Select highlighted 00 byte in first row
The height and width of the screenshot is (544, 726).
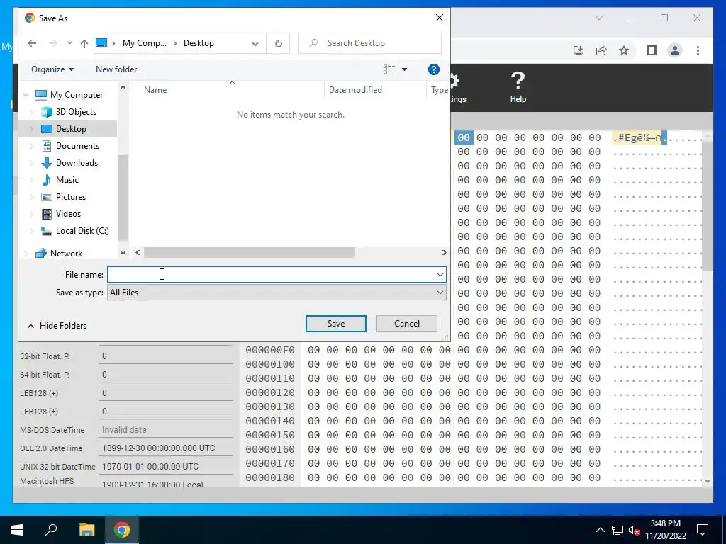point(464,137)
